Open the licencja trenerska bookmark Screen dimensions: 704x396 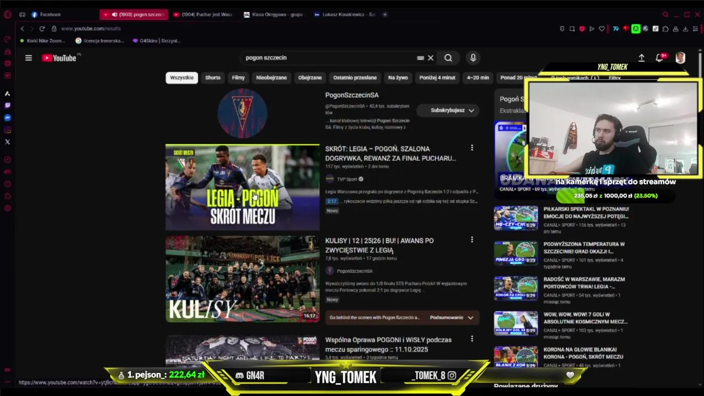coord(100,41)
